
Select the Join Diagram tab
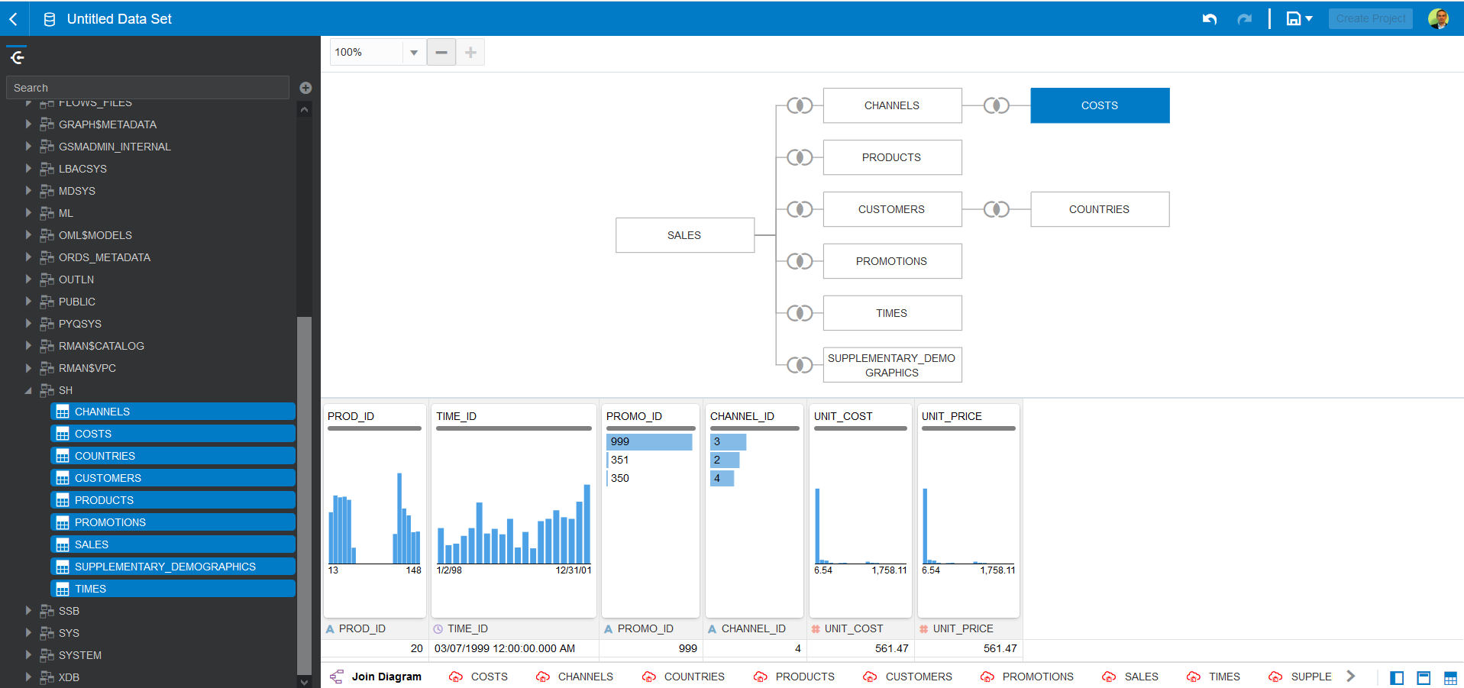386,677
